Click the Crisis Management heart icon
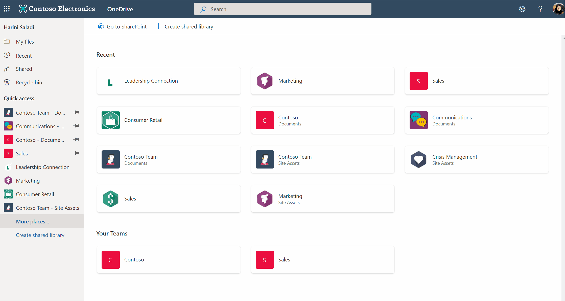 418,159
